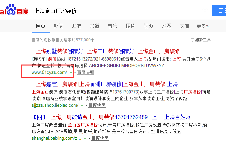Open 搜索工具 filter options
This screenshot has width=226, height=146.
coord(203,40)
